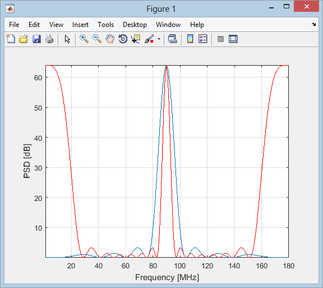Screen dimensions: 323x288
Task: Open the Tools menu
Action: click(105, 25)
